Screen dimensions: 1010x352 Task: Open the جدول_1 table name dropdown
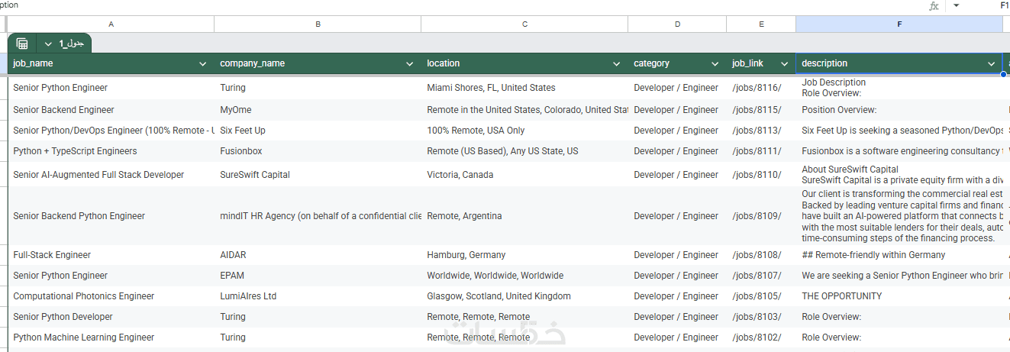[x=48, y=44]
